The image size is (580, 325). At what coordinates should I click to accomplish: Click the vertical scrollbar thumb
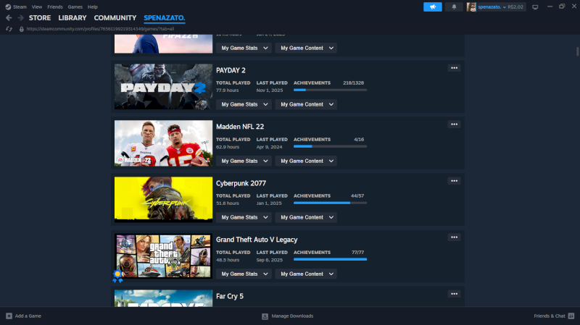tap(577, 51)
